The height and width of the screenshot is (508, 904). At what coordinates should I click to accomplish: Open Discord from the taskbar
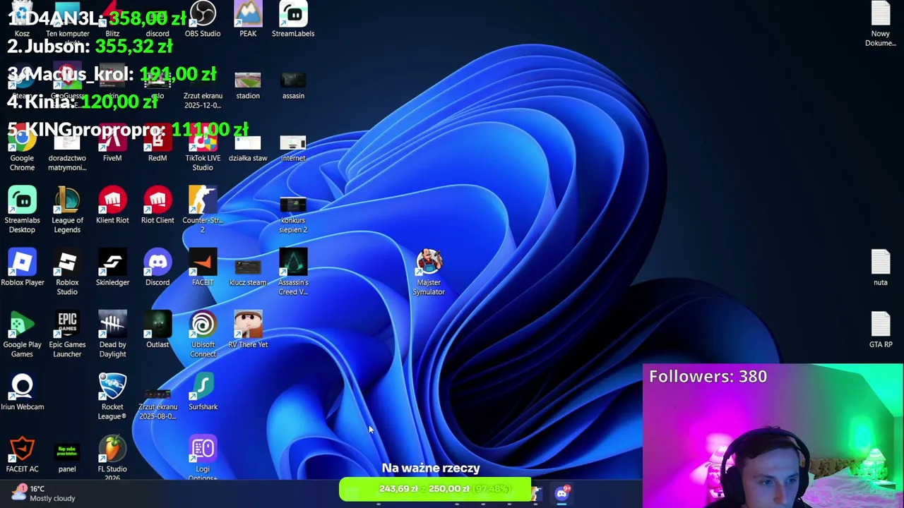point(562,493)
